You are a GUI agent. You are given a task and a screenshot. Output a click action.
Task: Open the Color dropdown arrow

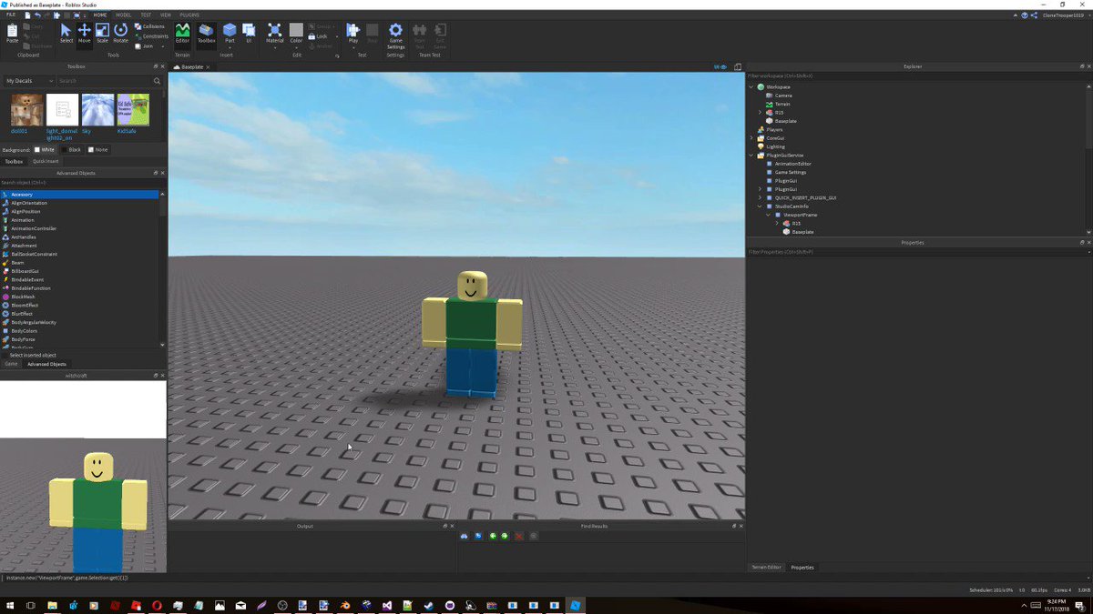pos(296,47)
